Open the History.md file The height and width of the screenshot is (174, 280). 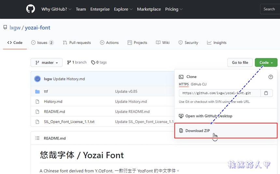[53, 101]
